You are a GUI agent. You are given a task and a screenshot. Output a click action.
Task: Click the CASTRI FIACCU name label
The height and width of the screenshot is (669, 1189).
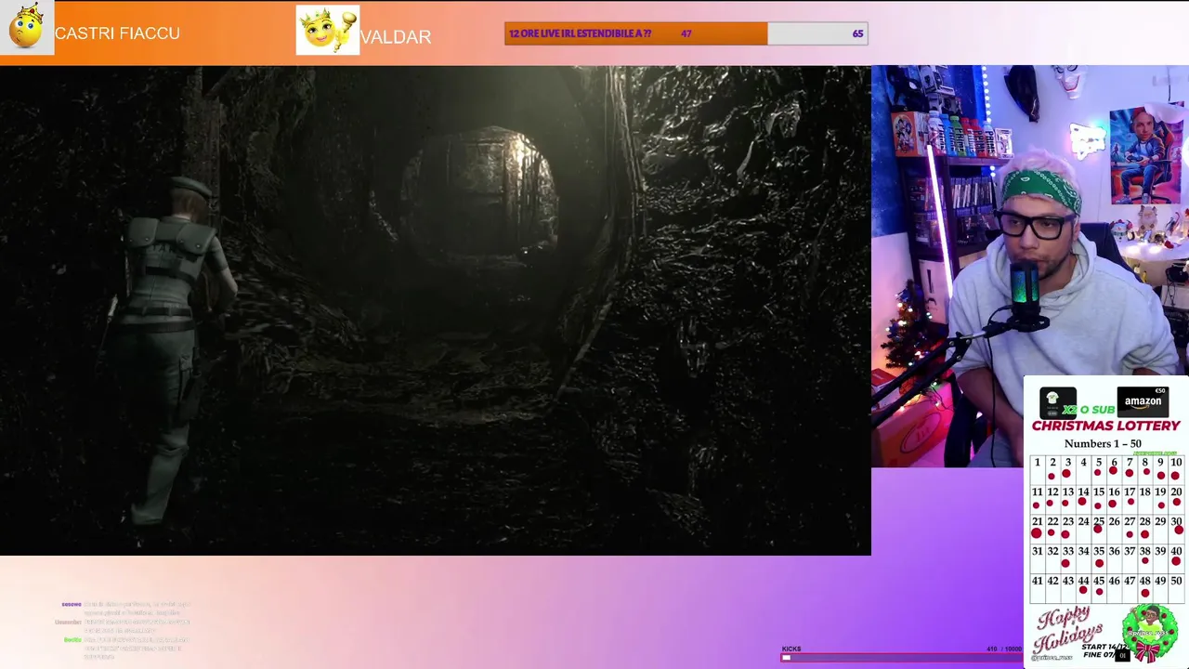[117, 33]
